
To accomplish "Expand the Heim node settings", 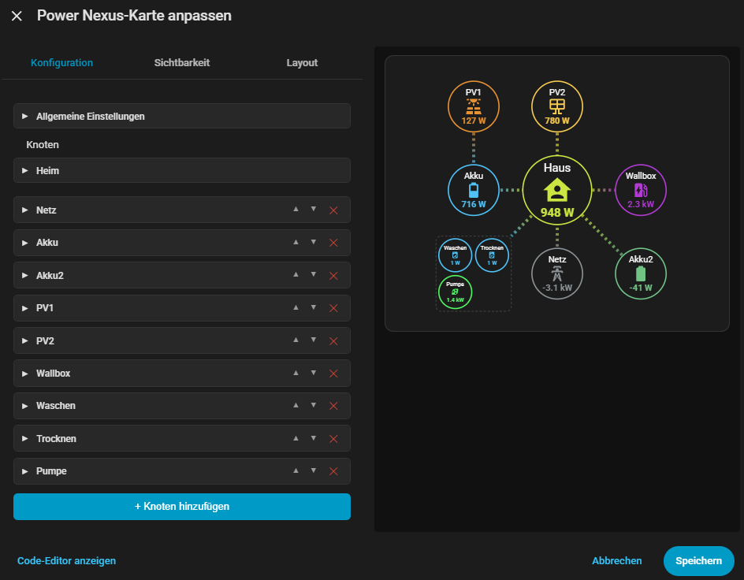I will [x=182, y=170].
